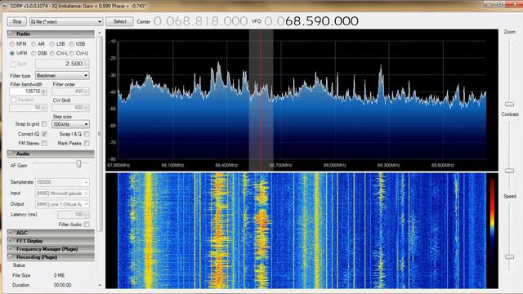Select the DSB mode radio button
Viewport: 523px width, 294px height.
click(x=34, y=53)
